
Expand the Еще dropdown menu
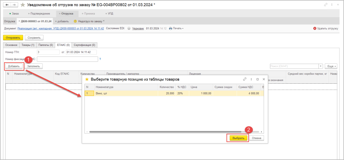coord(331,66)
